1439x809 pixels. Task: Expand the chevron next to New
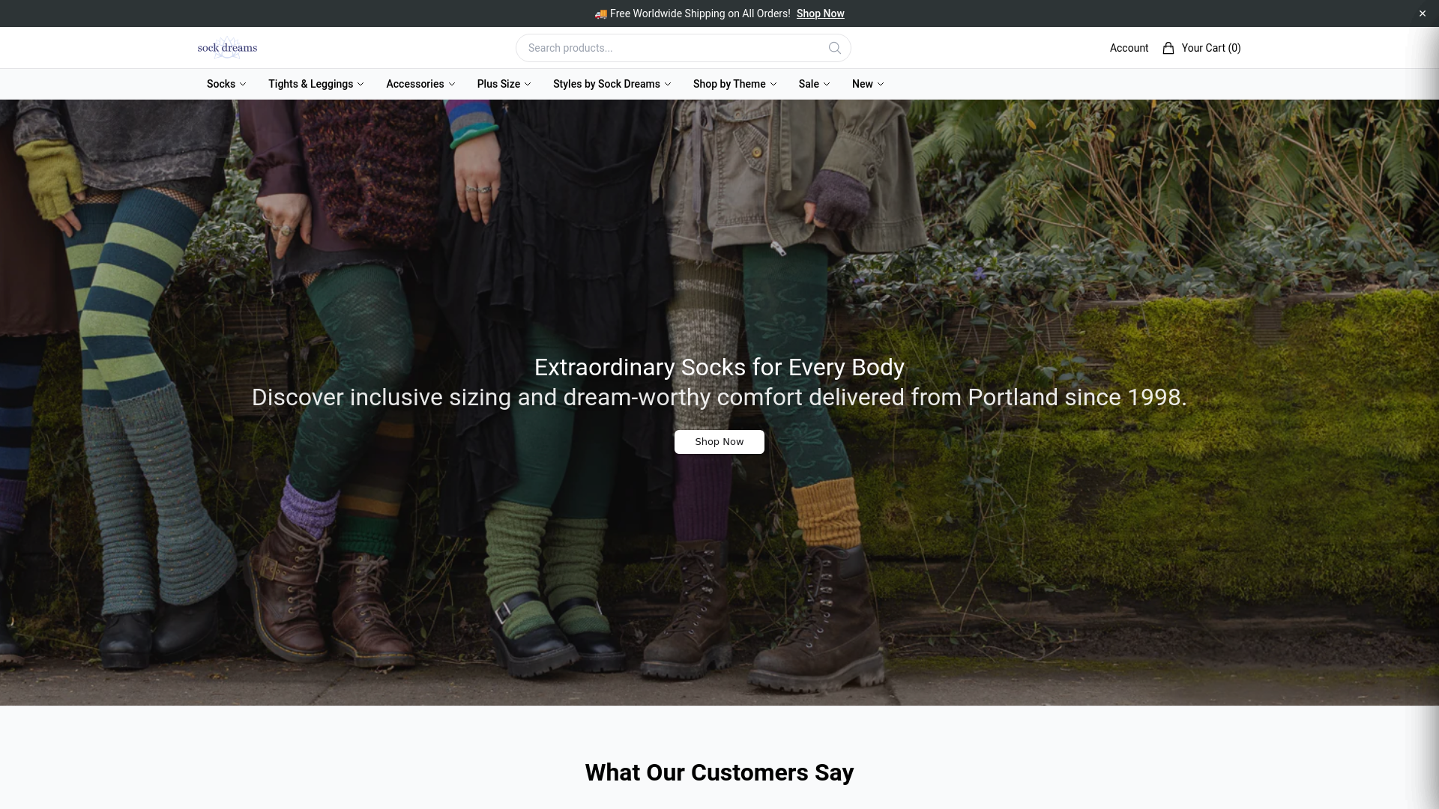881,84
